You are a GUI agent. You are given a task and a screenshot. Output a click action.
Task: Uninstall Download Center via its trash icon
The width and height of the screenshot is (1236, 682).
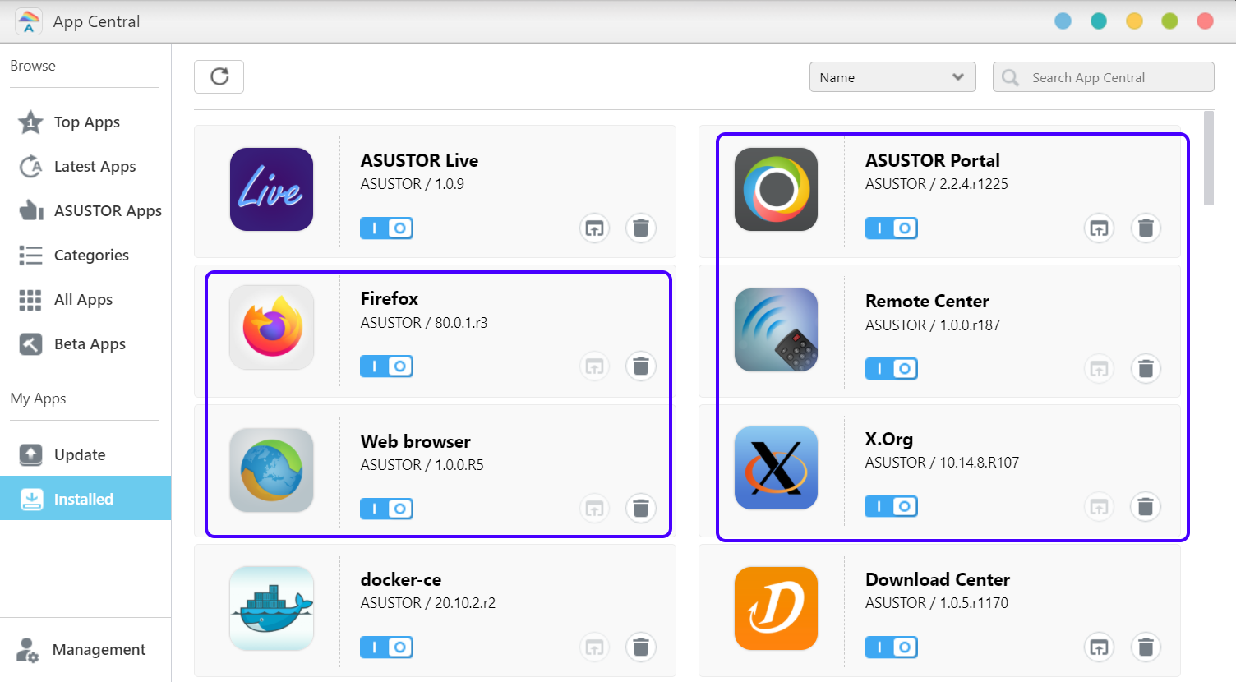click(x=1146, y=647)
